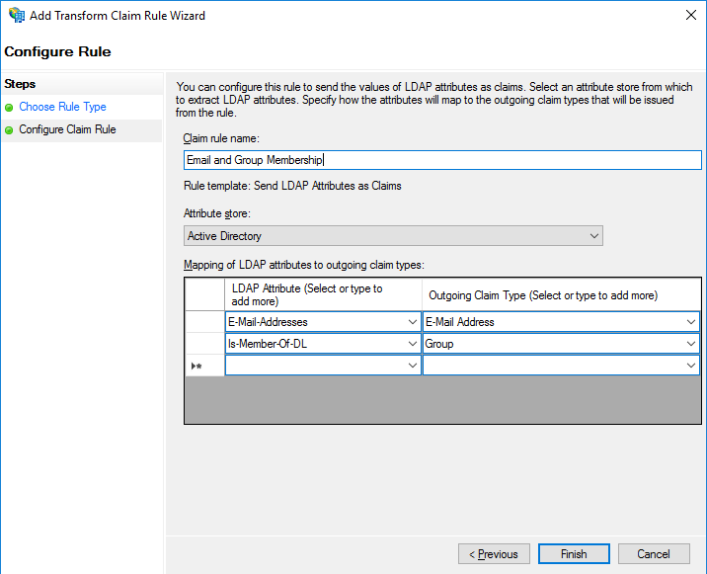Close the wizard window
Viewport: 707px width, 574px height.
point(686,16)
